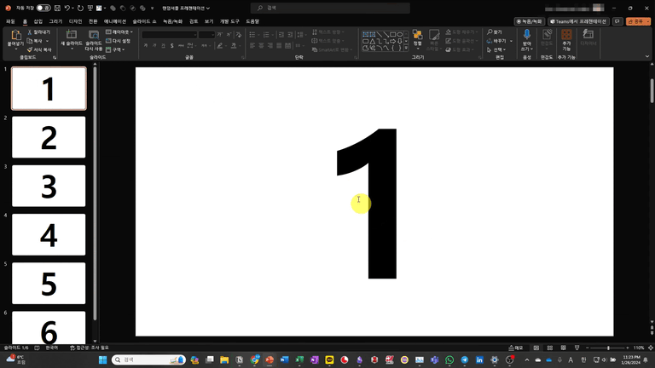Click the 새 슬라이드 (New Slide) icon
The height and width of the screenshot is (368, 655).
click(x=72, y=35)
